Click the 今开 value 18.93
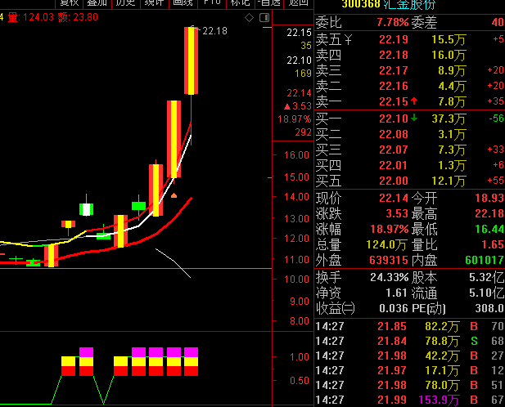This screenshot has height=407, width=505. 489,198
